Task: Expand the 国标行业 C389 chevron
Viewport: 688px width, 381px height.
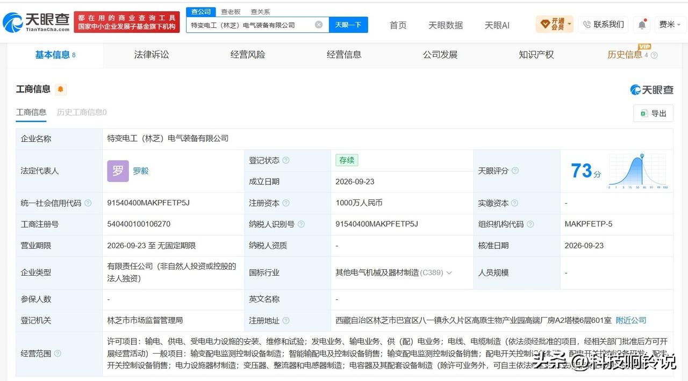Action: coord(449,272)
